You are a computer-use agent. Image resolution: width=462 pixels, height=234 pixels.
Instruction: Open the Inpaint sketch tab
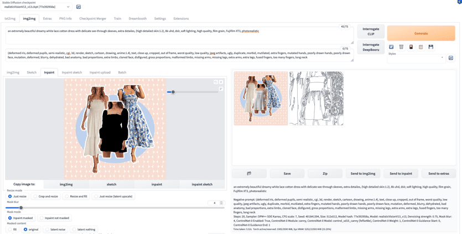(72, 72)
